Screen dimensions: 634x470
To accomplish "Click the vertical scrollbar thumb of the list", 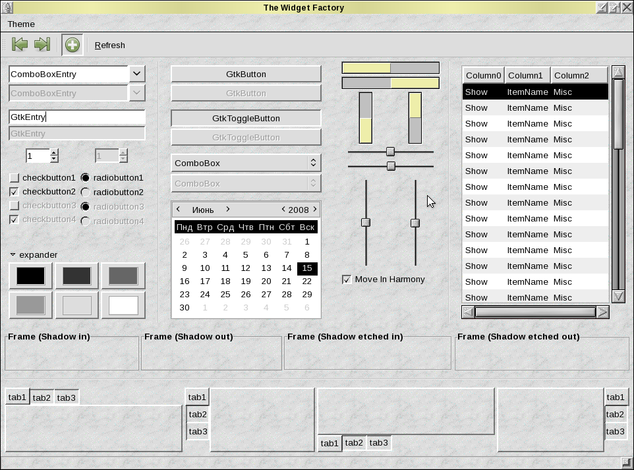I will (x=618, y=115).
